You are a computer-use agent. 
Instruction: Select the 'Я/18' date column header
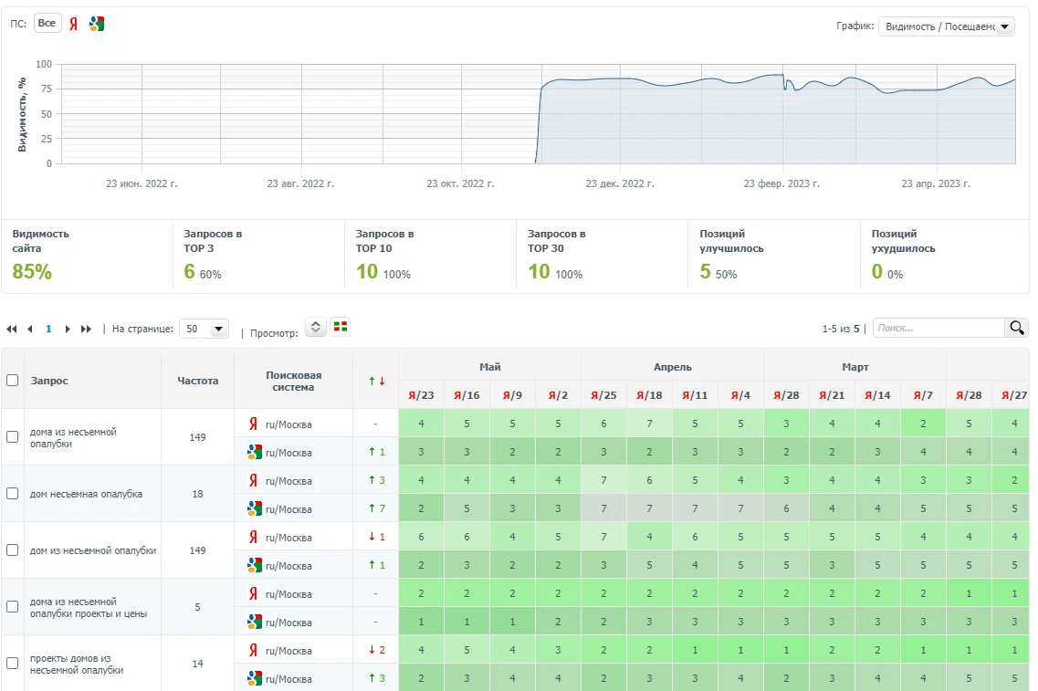(x=649, y=395)
